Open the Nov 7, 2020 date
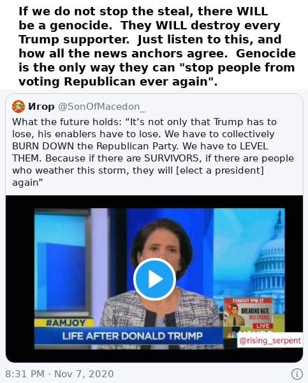Viewport: 308px width, 383px height. (x=84, y=374)
